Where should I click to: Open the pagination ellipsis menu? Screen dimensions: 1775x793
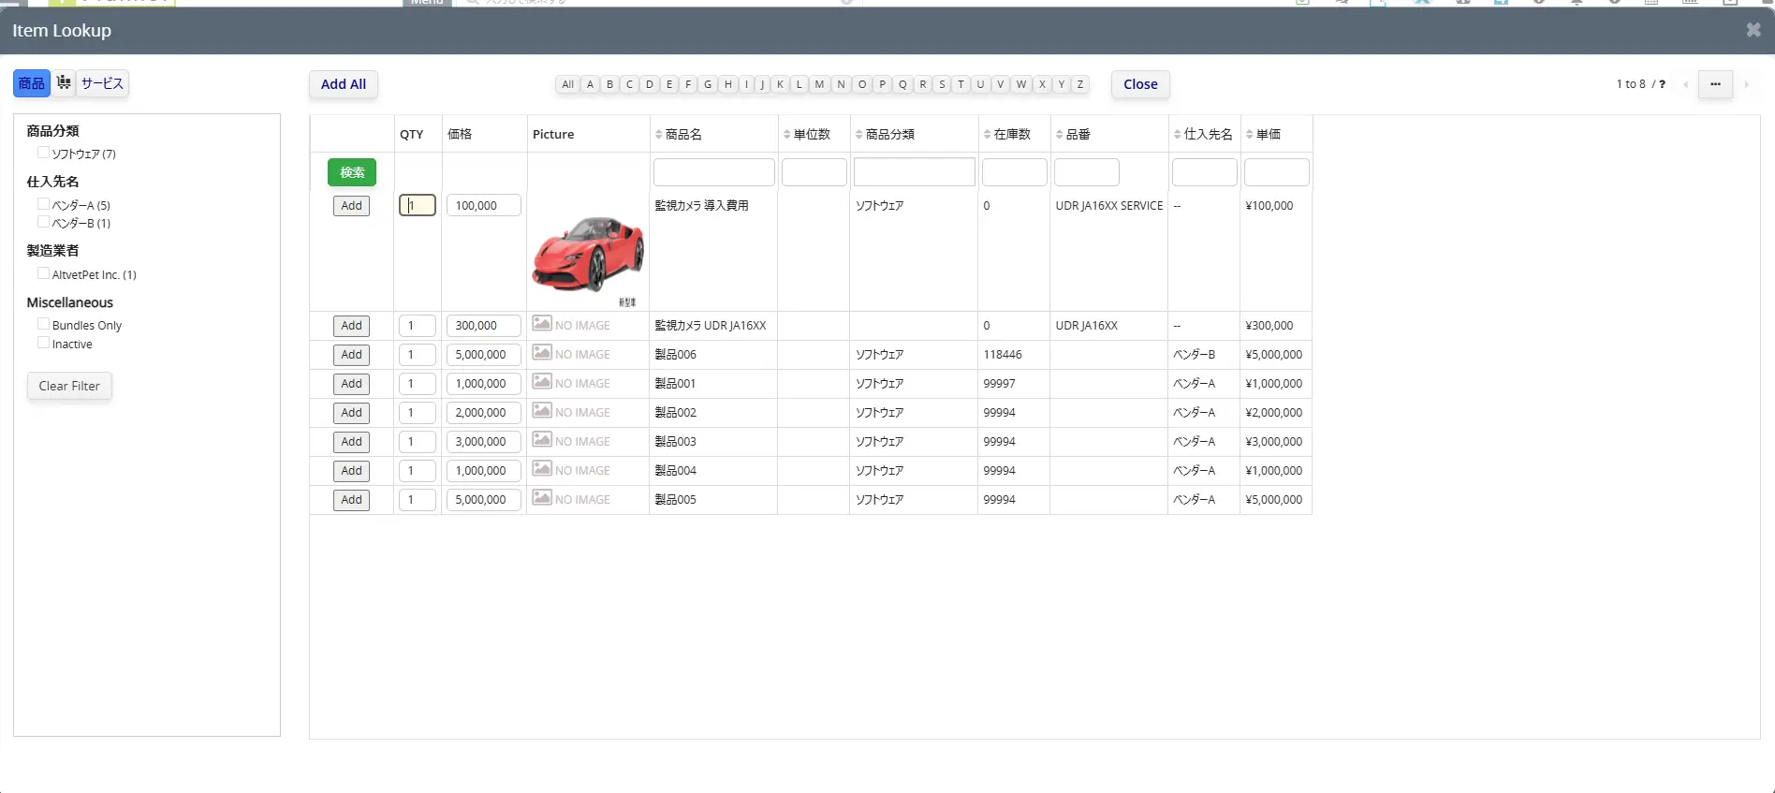tap(1715, 84)
